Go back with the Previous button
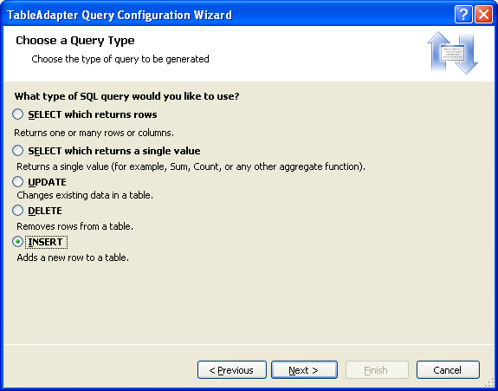This screenshot has width=498, height=391. pos(232,370)
